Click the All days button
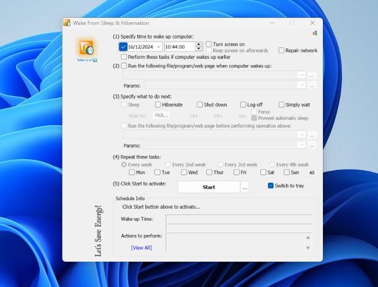This screenshot has width=378, height=287. coord(312,172)
